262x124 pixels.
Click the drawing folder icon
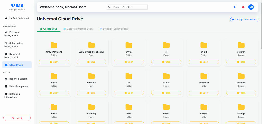tap(91, 107)
